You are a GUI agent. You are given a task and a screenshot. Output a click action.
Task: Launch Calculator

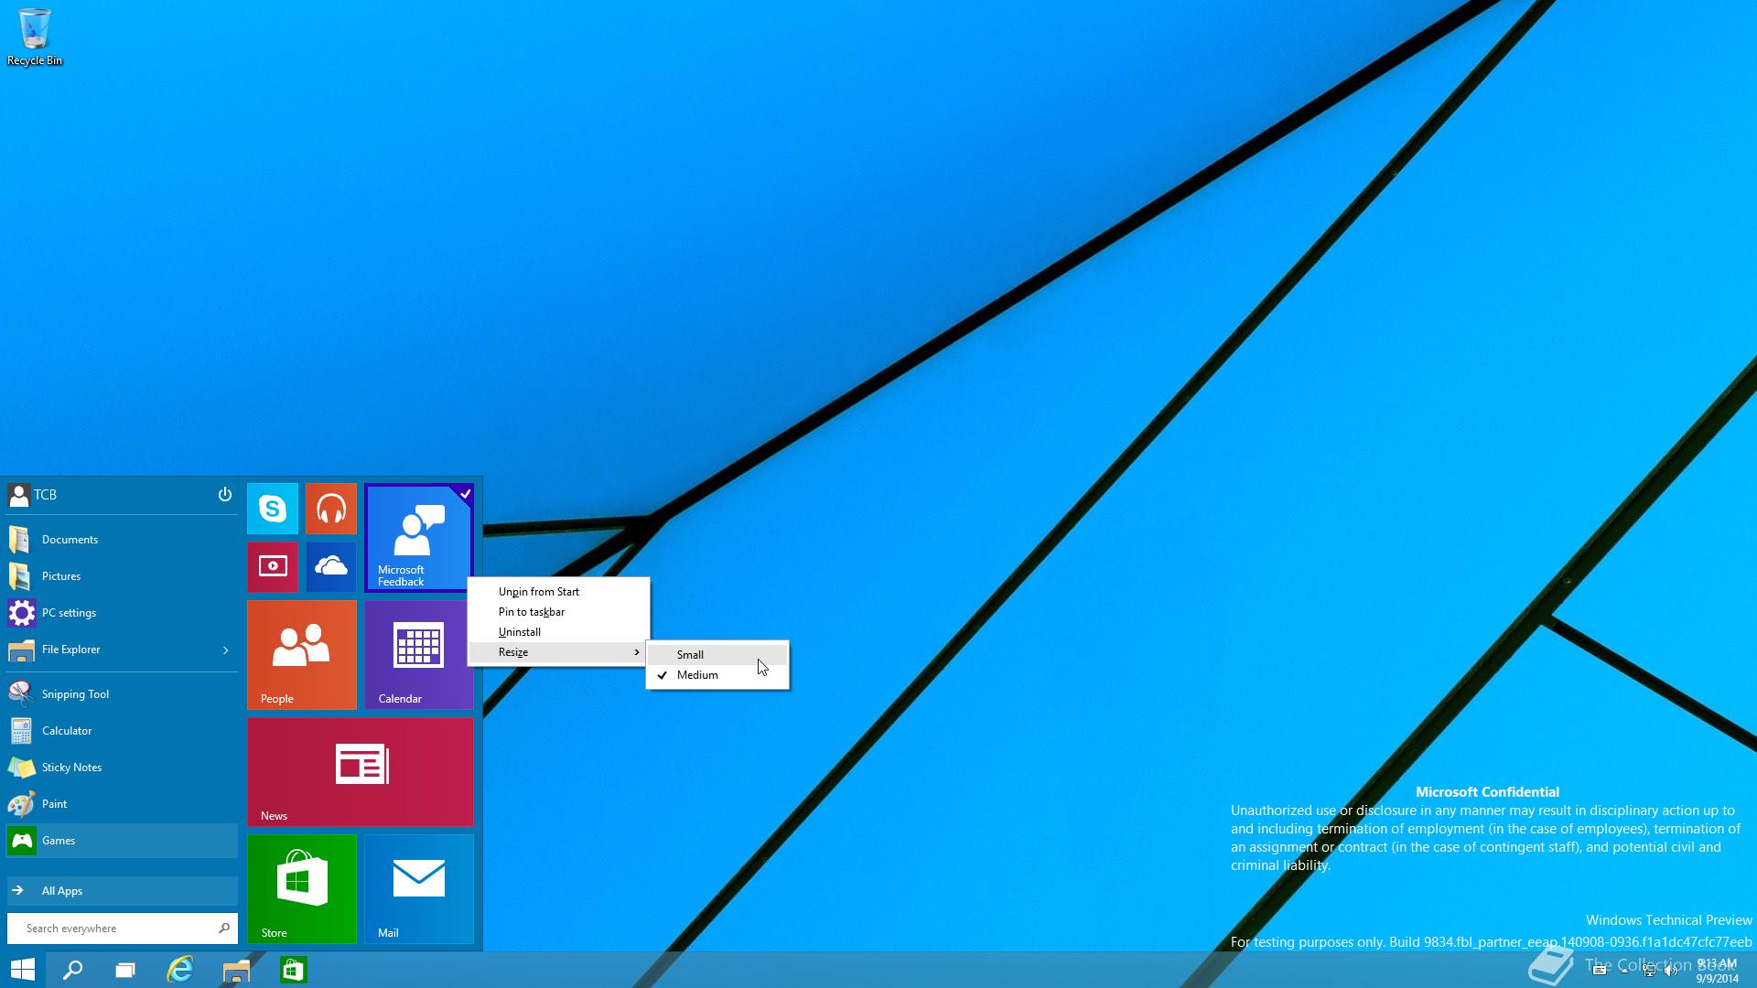point(122,731)
